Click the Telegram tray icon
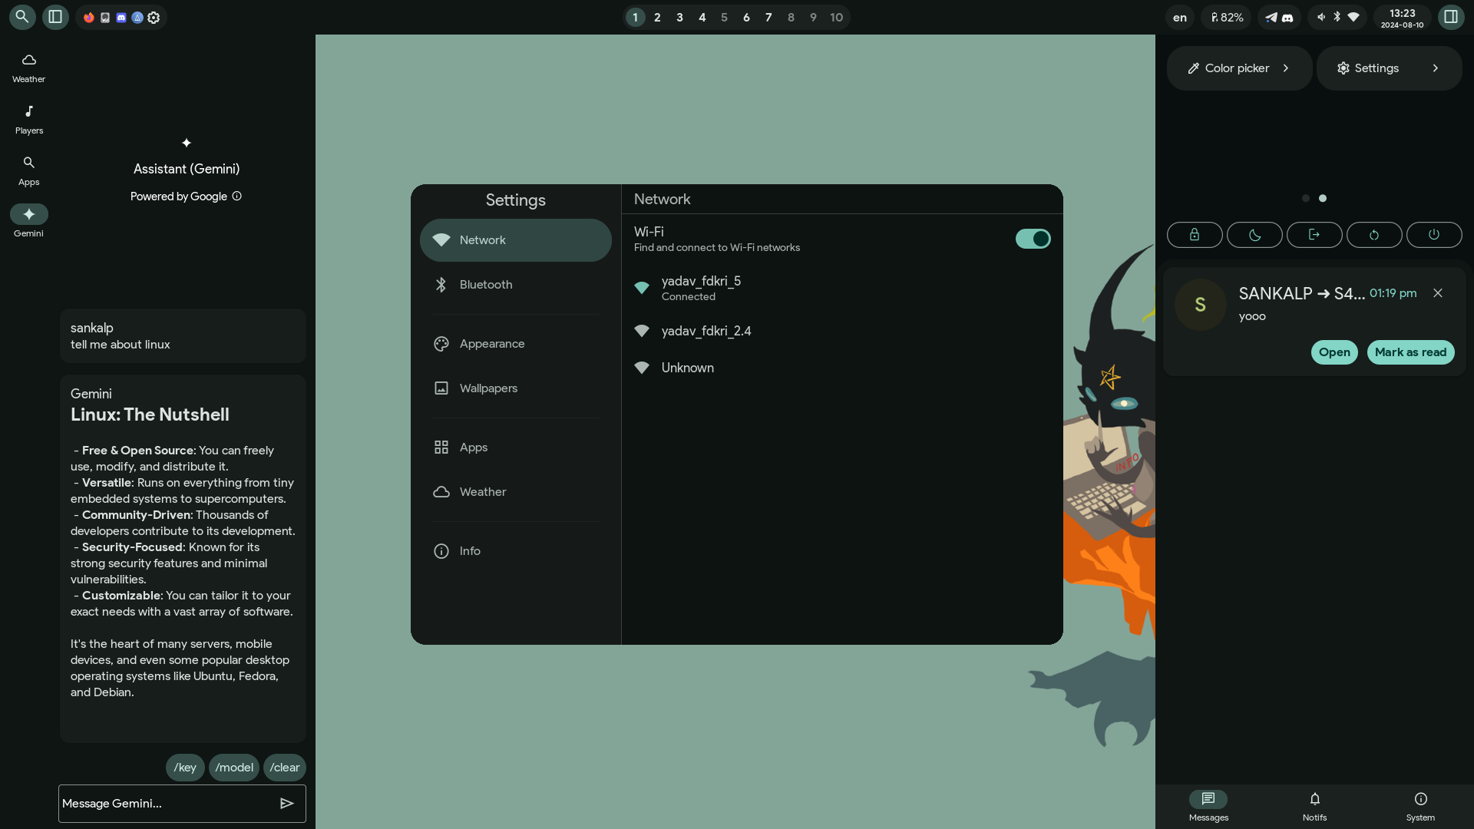Screen dimensions: 1474x829 (x=1271, y=17)
